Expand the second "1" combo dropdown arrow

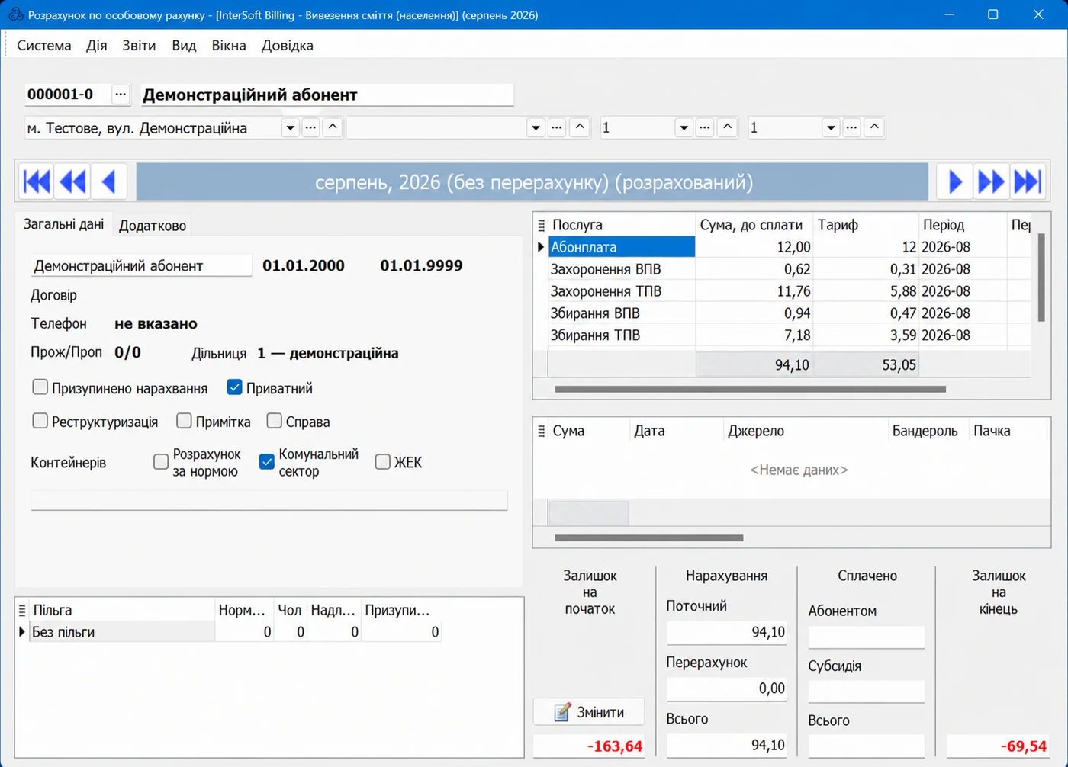[832, 128]
